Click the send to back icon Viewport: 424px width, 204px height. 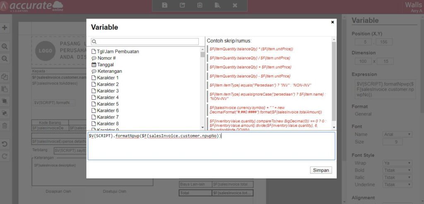pos(5,113)
